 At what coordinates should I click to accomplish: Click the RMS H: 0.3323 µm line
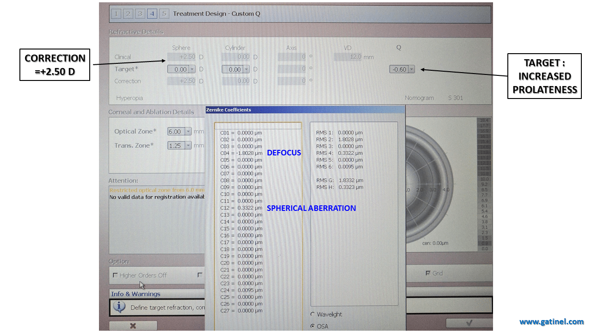tap(339, 187)
